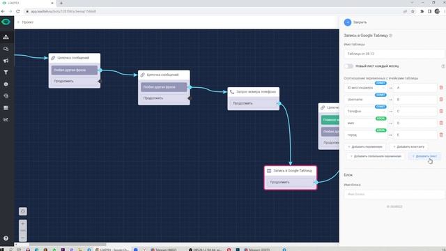Screen dimensions: 446x251
Task: Click 'Любая другая фраза' in first block
Action: (x=75, y=70)
